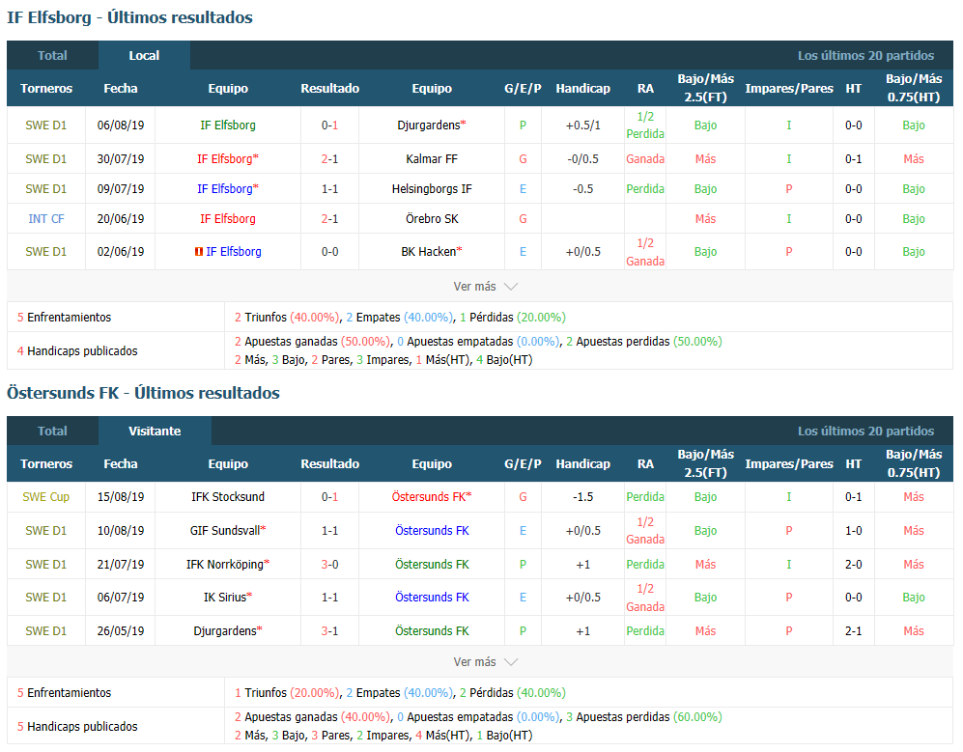Image resolution: width=963 pixels, height=752 pixels.
Task: Click Östersunds FK name in GIF Sundsvall row
Action: 432,530
